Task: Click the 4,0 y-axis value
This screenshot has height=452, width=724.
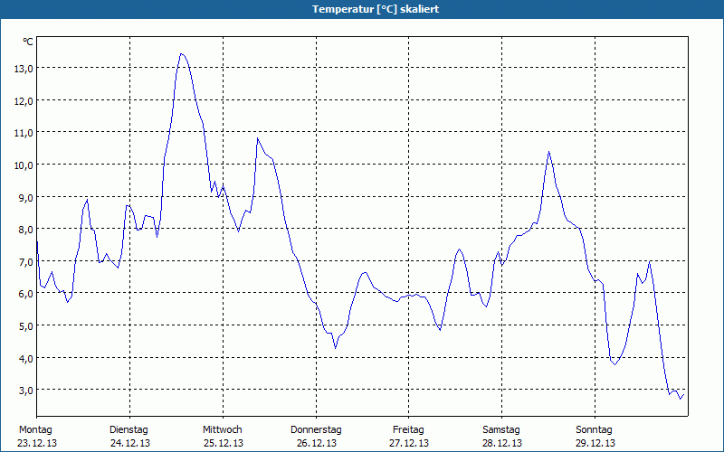Action: (26, 358)
